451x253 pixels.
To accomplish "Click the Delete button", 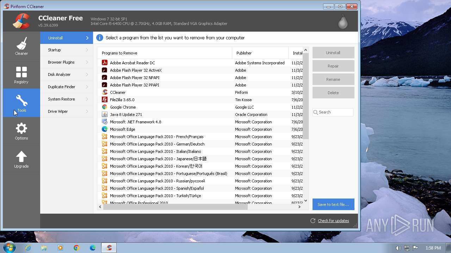I will 333,93.
